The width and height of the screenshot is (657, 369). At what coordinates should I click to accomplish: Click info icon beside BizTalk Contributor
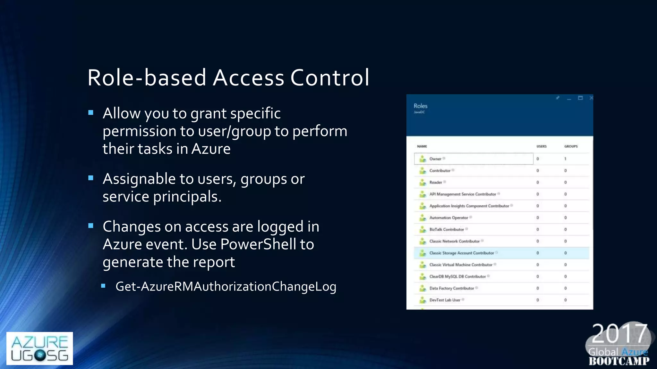[x=466, y=229]
